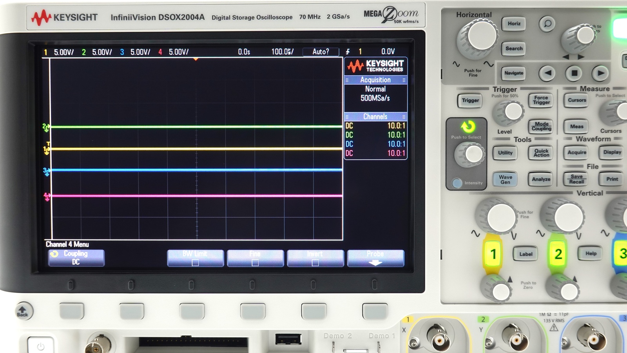Viewport: 627px width, 353px height.
Task: Toggle the Invert checkbox softkey
Action: [315, 258]
